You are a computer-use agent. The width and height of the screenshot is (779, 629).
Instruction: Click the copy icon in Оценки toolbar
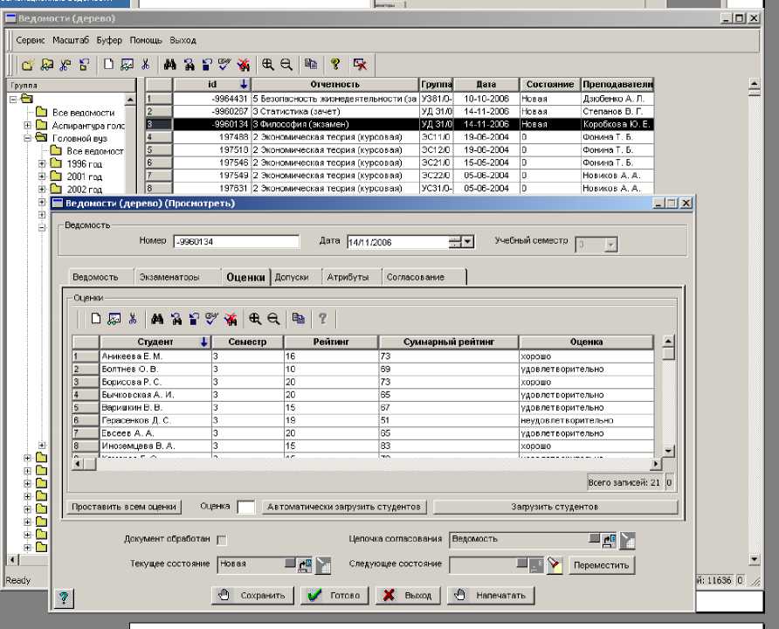[298, 319]
